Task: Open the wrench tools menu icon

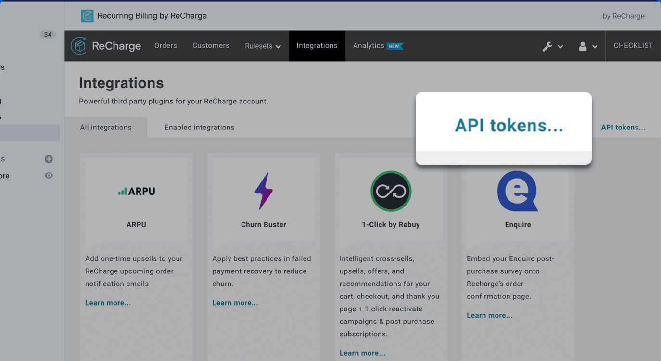Action: [x=547, y=46]
